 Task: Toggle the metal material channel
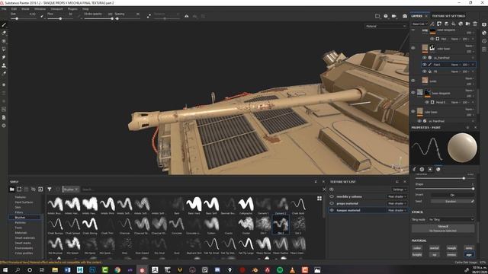point(434,248)
